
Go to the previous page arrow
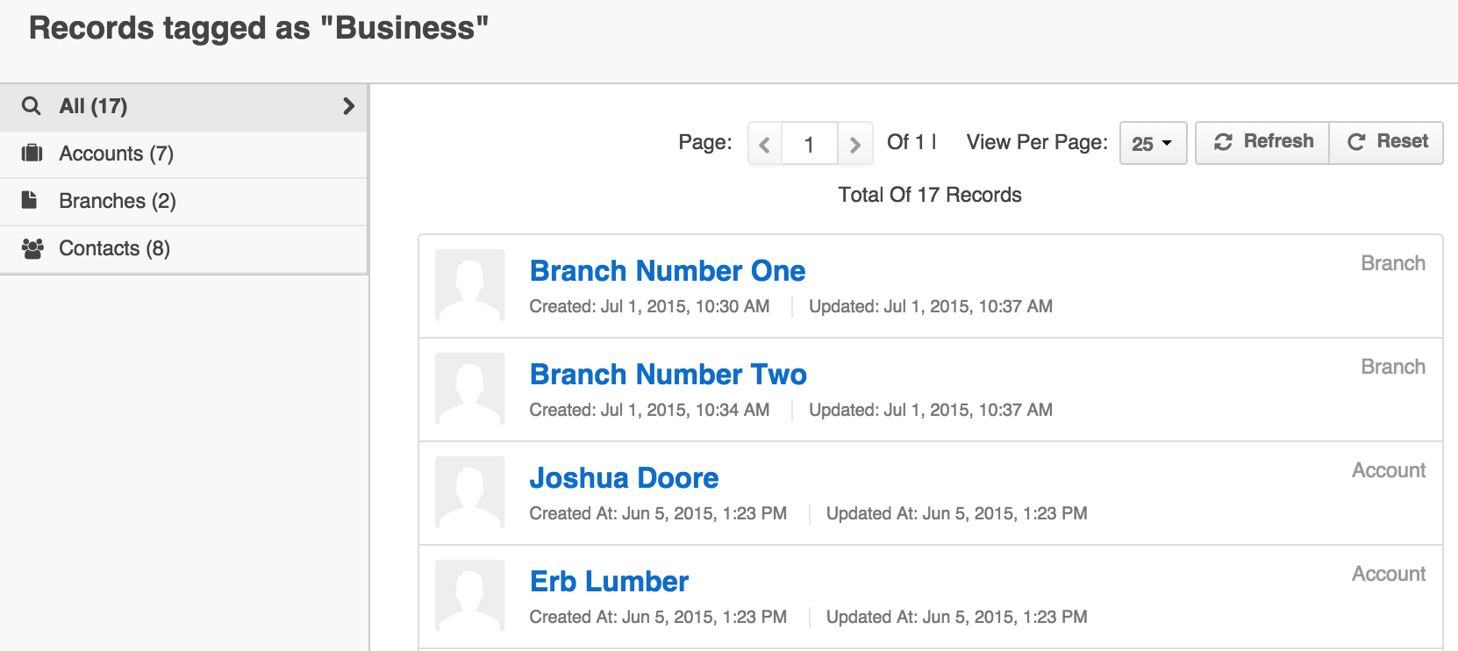tap(765, 144)
